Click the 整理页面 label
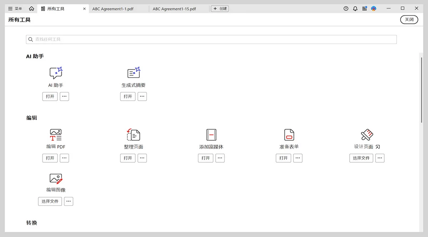This screenshot has width=428, height=237. click(134, 147)
